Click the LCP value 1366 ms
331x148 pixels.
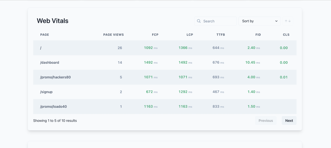click(185, 48)
